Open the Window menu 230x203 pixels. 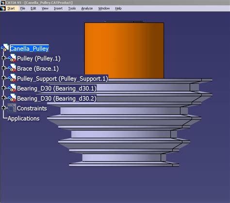click(x=104, y=8)
